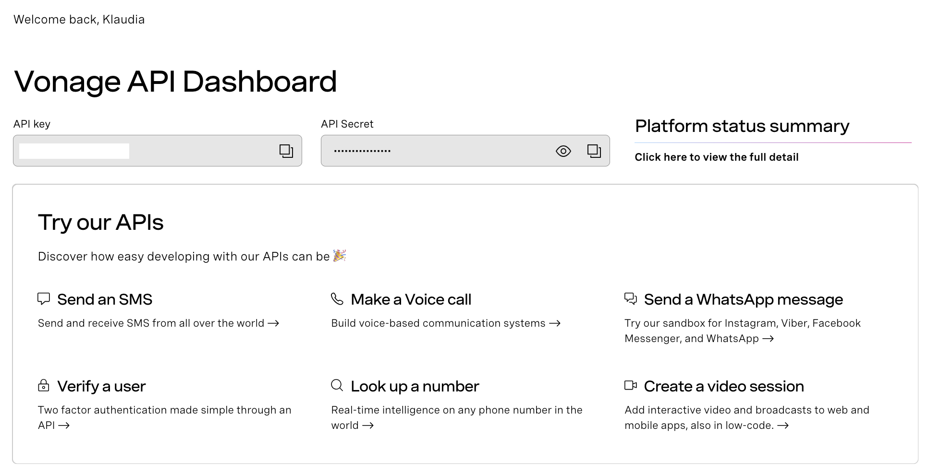Follow the Look up a number arrow
Image resolution: width=929 pixels, height=474 pixels.
pyautogui.click(x=369, y=425)
